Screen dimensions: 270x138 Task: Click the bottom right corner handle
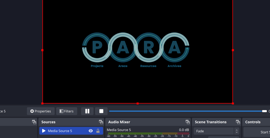click(233, 103)
